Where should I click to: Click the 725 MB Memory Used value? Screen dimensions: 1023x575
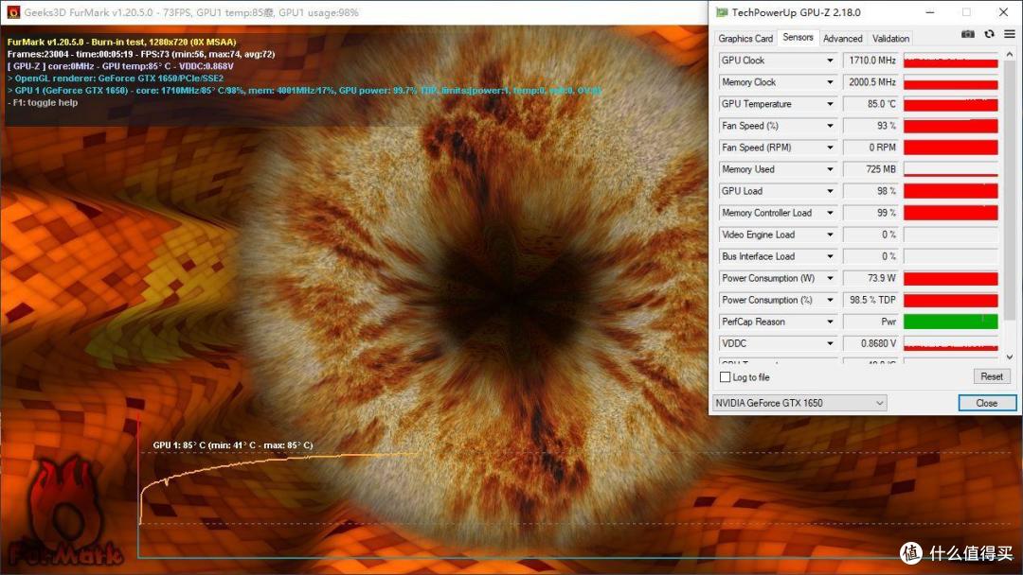click(x=870, y=169)
